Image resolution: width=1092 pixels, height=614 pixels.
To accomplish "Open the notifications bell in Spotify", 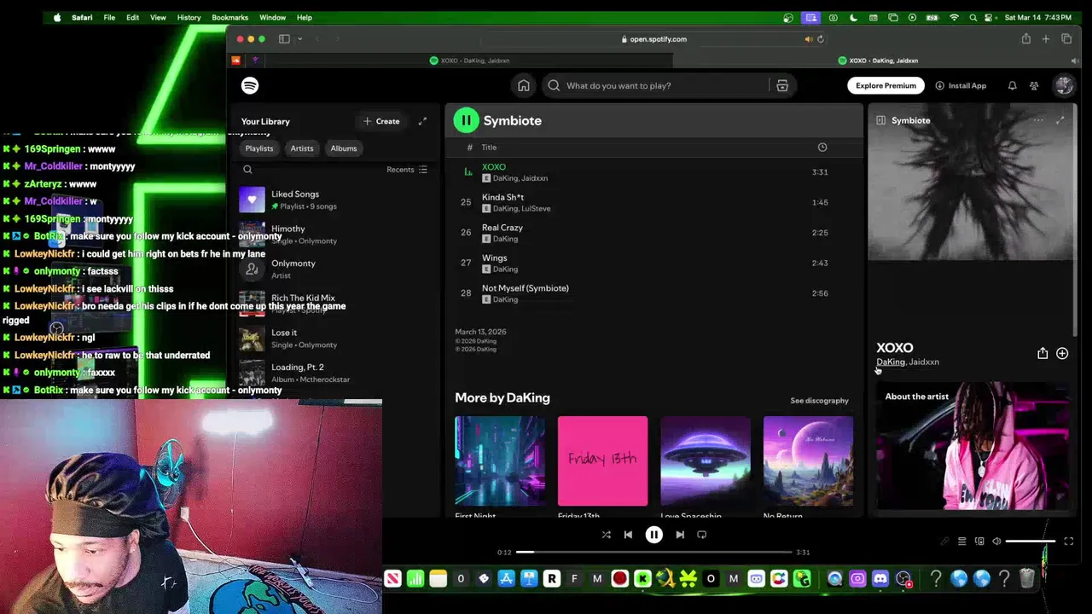I will (1012, 85).
